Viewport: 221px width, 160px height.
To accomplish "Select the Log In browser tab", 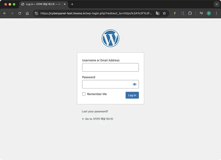I will [43, 4].
